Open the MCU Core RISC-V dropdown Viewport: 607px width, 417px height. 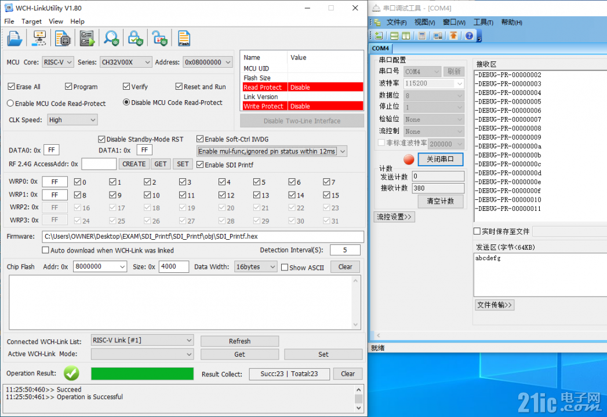57,63
